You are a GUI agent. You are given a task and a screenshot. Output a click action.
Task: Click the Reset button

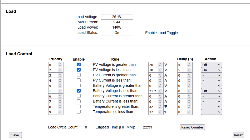[x=238, y=135]
